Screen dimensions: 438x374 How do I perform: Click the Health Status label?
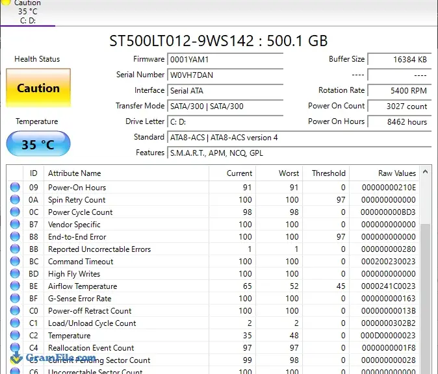(37, 59)
